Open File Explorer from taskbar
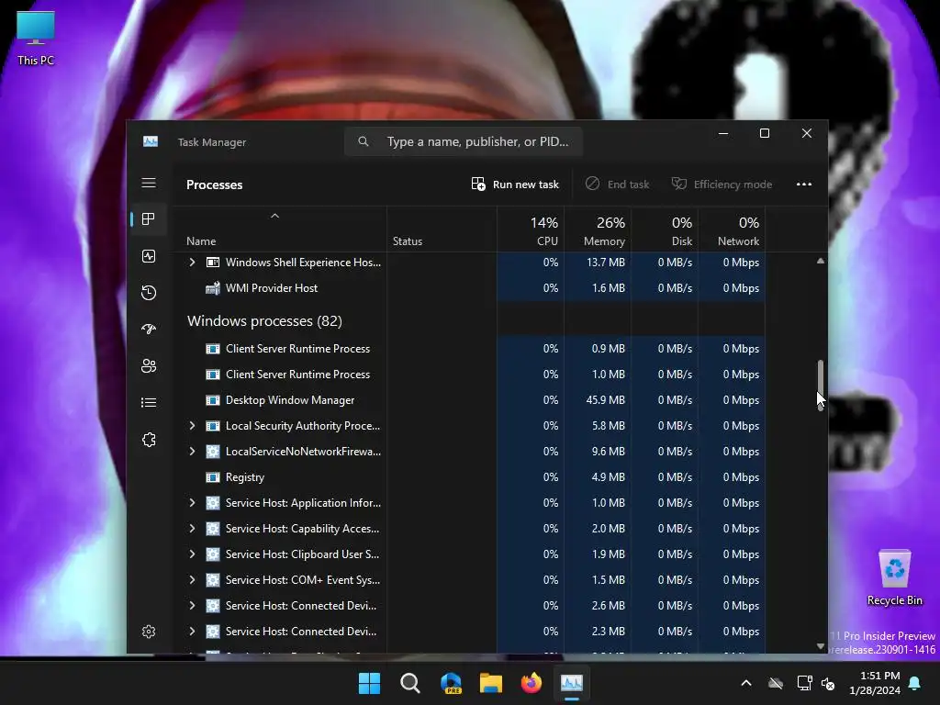This screenshot has height=705, width=940. pos(491,683)
